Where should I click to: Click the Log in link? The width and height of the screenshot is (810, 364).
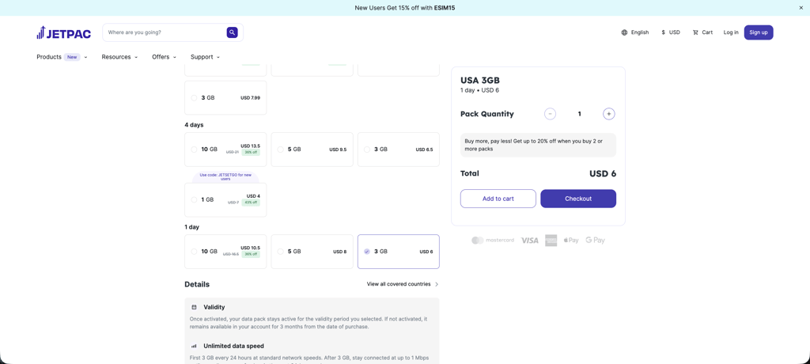pyautogui.click(x=731, y=32)
